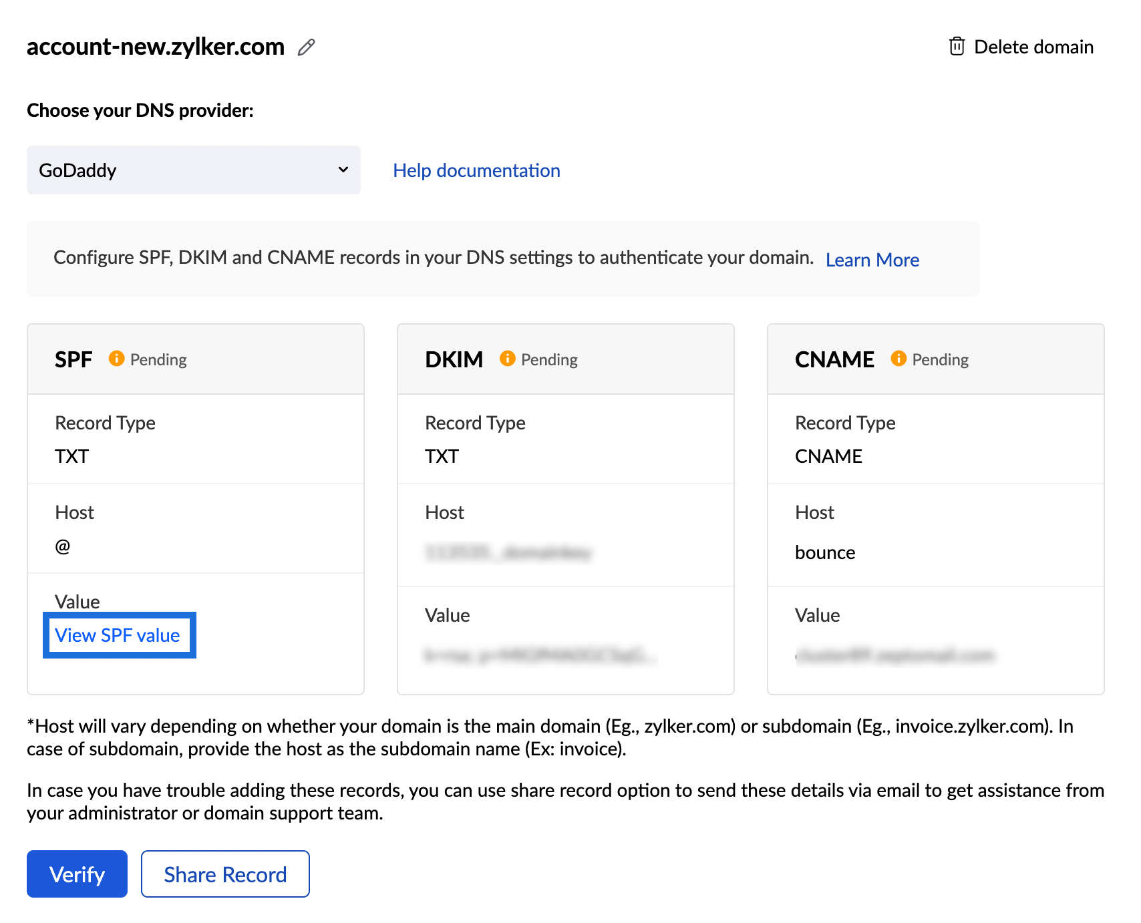
Task: Select the bounce host text in CNAME card
Action: (825, 552)
